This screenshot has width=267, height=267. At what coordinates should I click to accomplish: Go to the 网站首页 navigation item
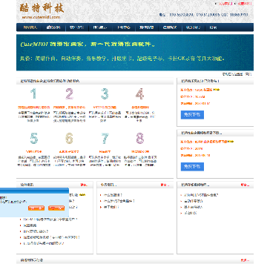tap(30, 27)
